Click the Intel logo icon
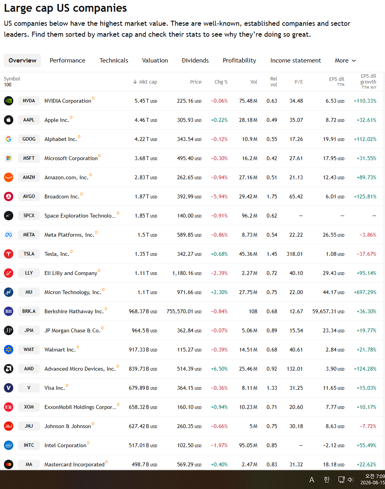The height and width of the screenshot is (489, 385). 9,445
